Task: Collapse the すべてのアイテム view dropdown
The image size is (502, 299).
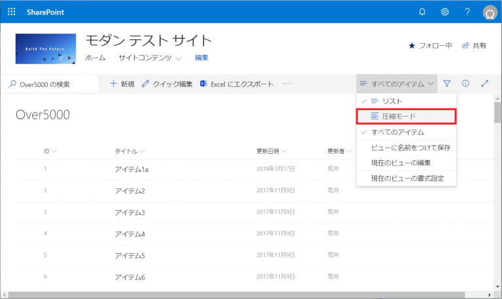Action: pos(397,84)
